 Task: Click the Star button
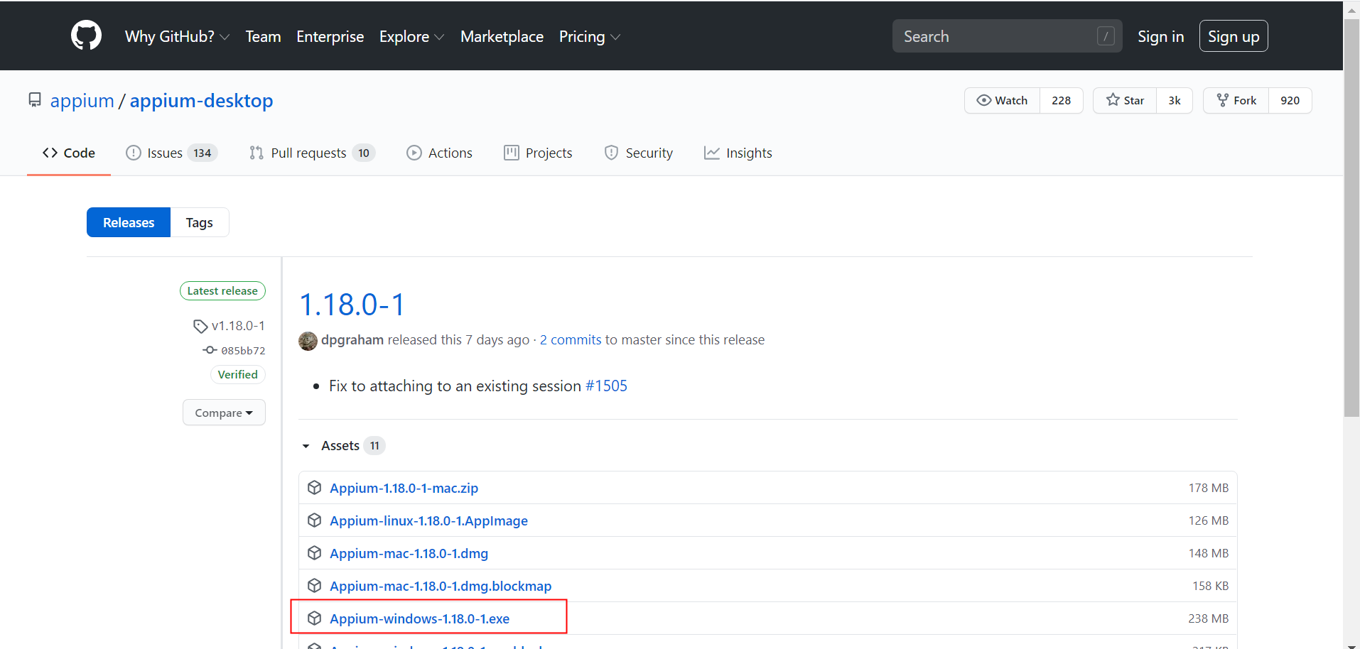[1125, 100]
